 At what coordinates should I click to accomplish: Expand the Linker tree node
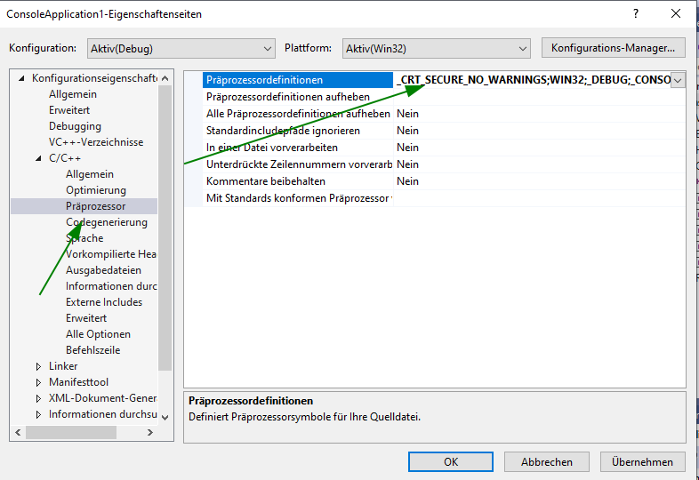(38, 366)
